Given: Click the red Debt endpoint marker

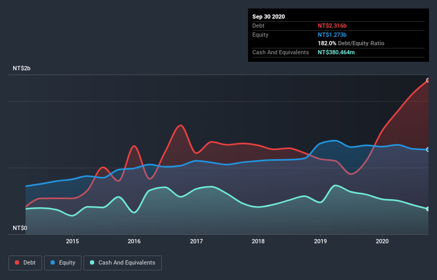Looking at the screenshot, I should tap(428, 80).
